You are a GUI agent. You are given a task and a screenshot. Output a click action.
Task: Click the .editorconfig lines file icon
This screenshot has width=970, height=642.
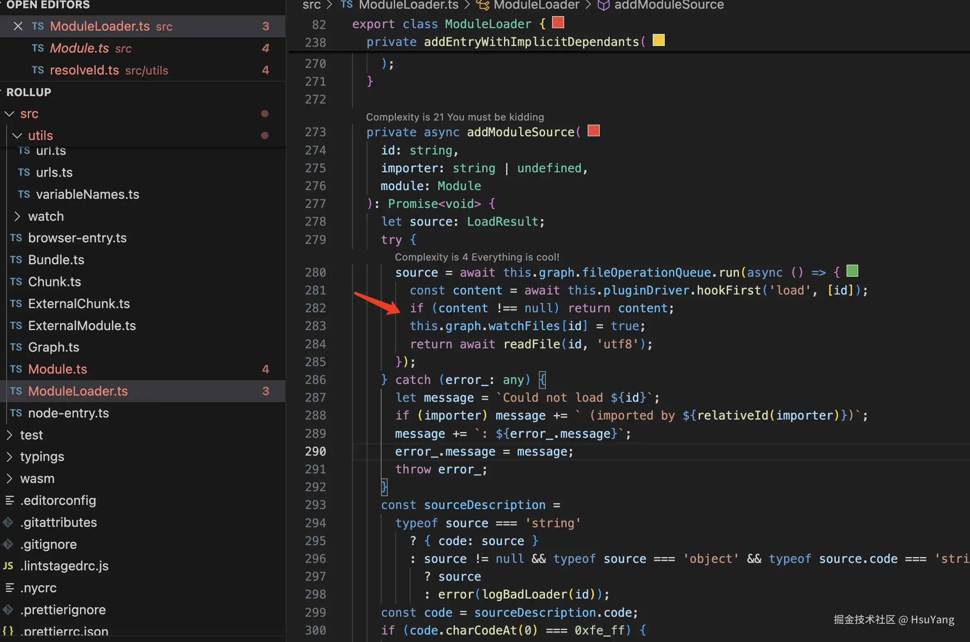click(x=10, y=500)
